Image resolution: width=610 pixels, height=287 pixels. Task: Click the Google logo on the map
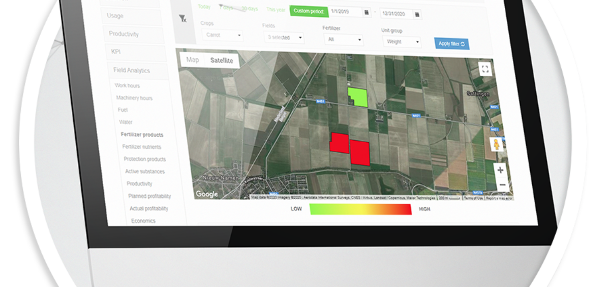(x=207, y=194)
